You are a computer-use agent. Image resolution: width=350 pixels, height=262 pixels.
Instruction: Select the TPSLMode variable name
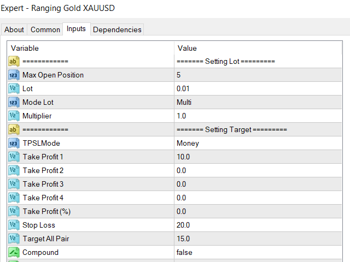pyautogui.click(x=42, y=143)
